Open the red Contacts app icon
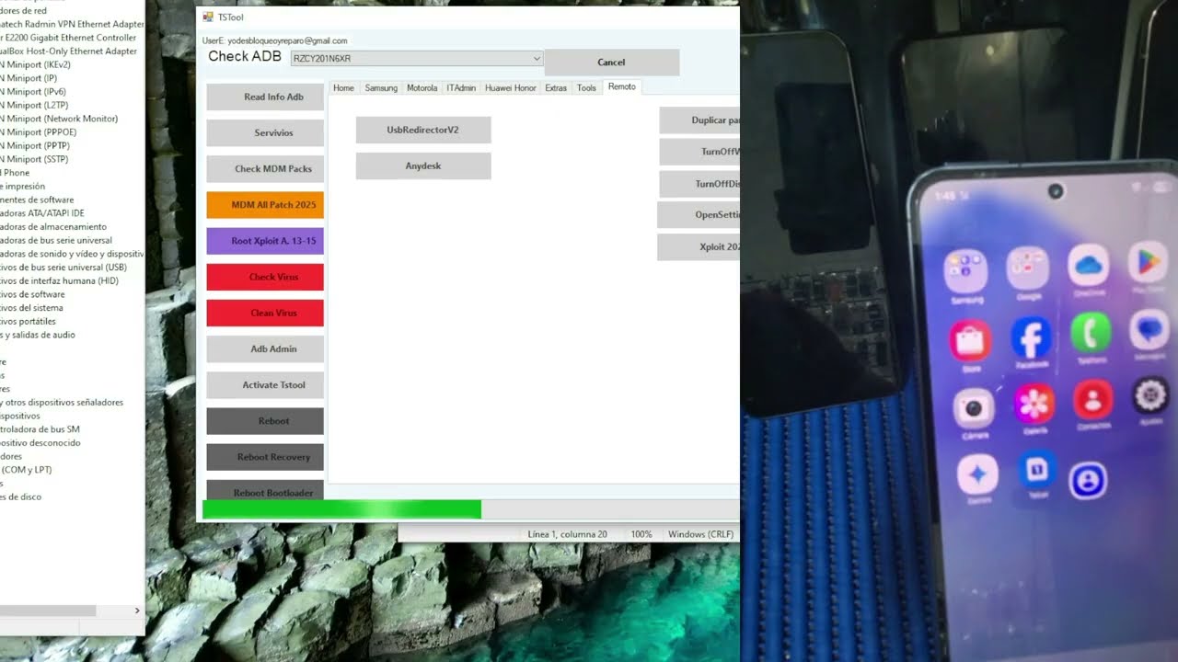 [x=1093, y=400]
